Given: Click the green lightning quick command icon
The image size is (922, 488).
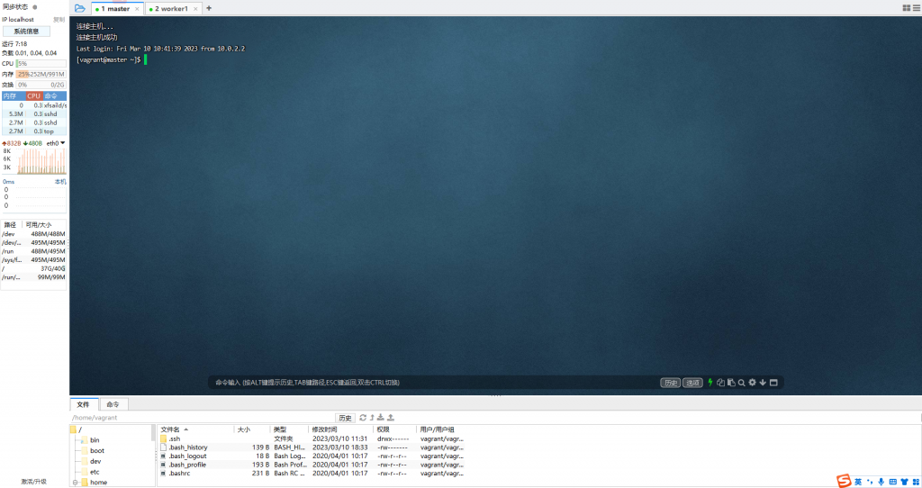Looking at the screenshot, I should (710, 382).
